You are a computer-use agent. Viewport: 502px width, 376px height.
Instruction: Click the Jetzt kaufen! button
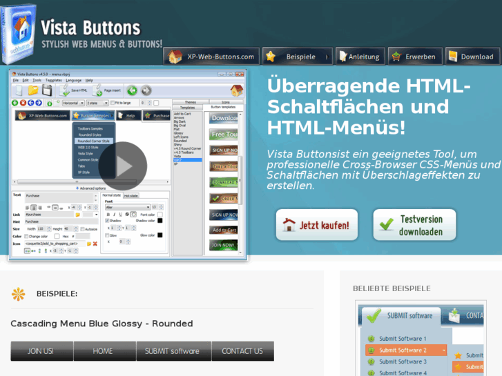click(x=317, y=225)
